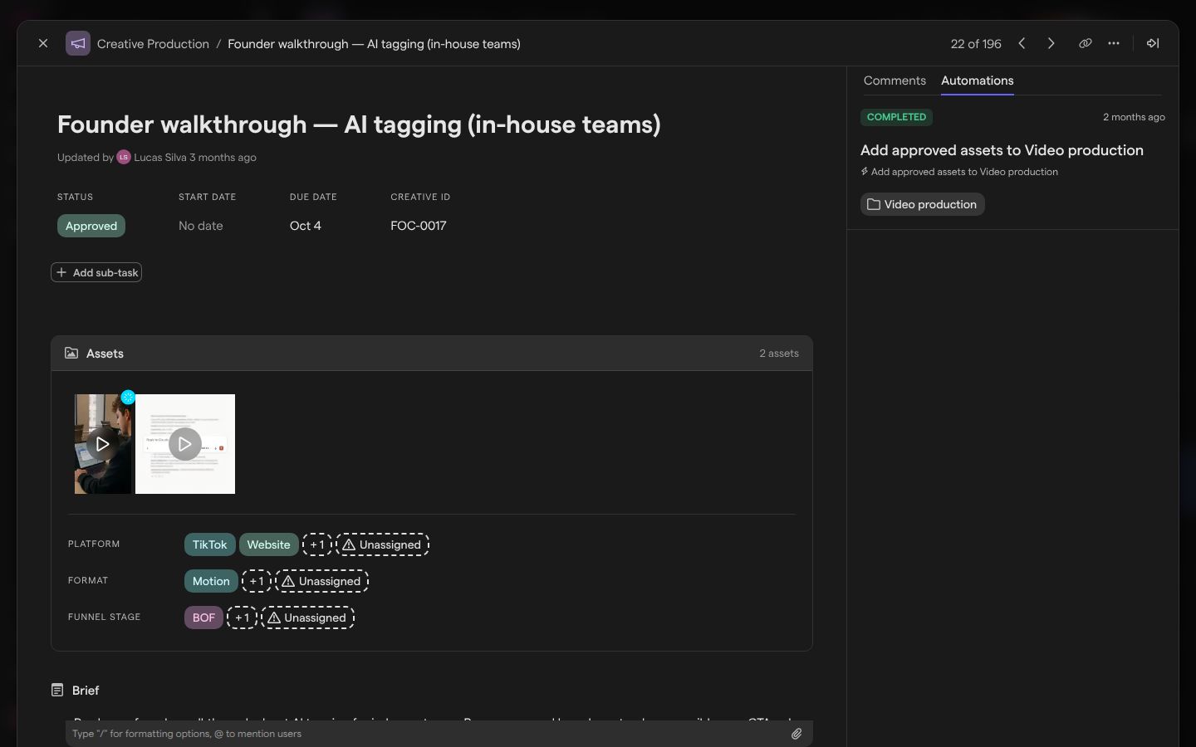Click the BOF funnel stage tag
The width and height of the screenshot is (1196, 747).
click(203, 618)
